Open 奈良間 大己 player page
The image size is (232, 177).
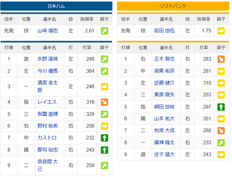pos(47,165)
